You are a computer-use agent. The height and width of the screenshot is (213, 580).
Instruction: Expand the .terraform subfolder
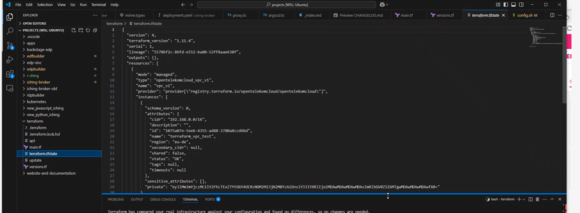(38, 128)
